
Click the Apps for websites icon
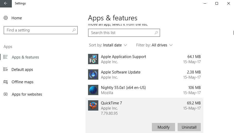[5, 94]
